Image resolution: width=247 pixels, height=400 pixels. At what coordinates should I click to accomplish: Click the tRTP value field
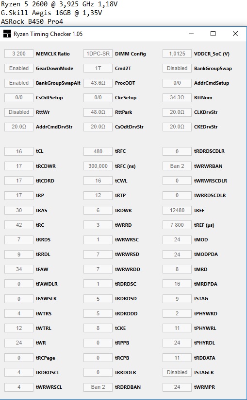(98, 196)
